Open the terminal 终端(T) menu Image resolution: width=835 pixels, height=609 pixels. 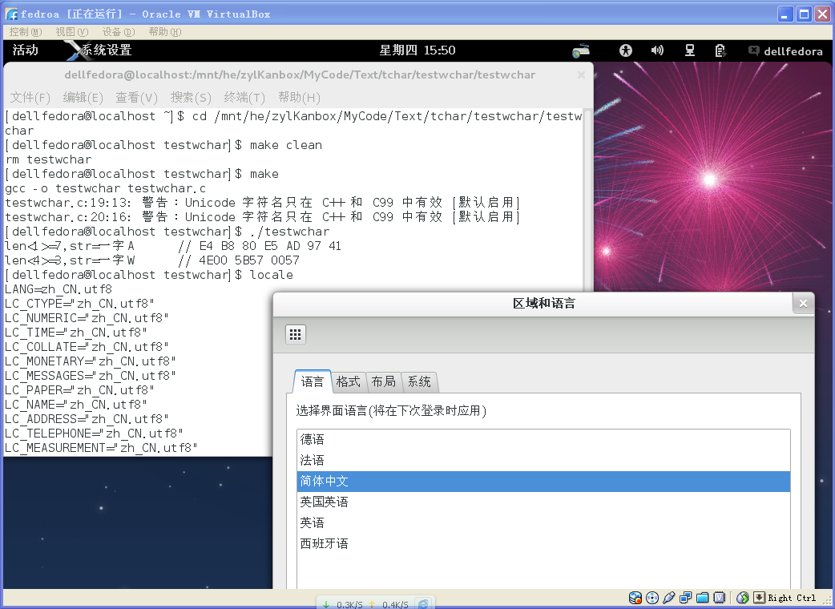[244, 98]
